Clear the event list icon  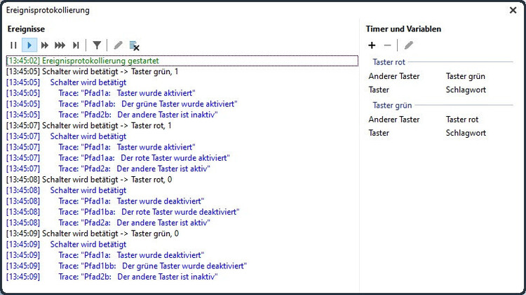click(x=134, y=46)
